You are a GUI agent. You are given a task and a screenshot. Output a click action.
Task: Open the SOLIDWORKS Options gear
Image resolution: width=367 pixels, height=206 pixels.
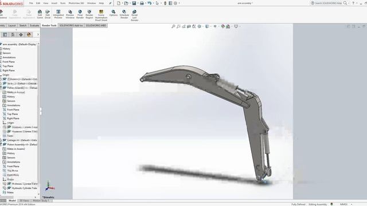175,3
